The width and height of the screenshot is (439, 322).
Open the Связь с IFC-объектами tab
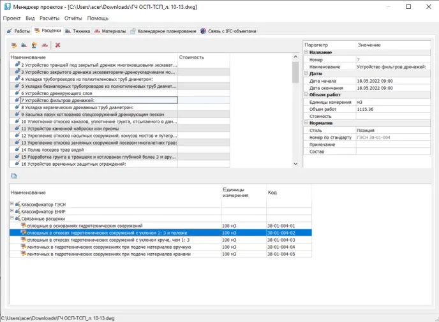[228, 31]
